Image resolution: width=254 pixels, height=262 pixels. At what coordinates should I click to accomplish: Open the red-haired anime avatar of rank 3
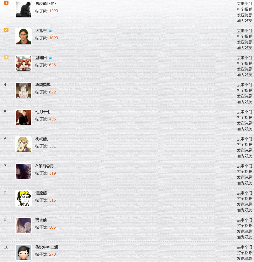24,63
